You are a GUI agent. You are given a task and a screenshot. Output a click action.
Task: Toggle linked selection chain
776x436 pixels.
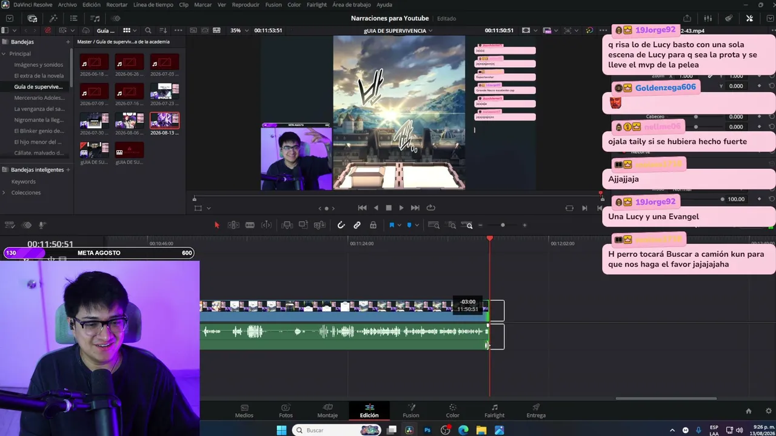pos(357,225)
